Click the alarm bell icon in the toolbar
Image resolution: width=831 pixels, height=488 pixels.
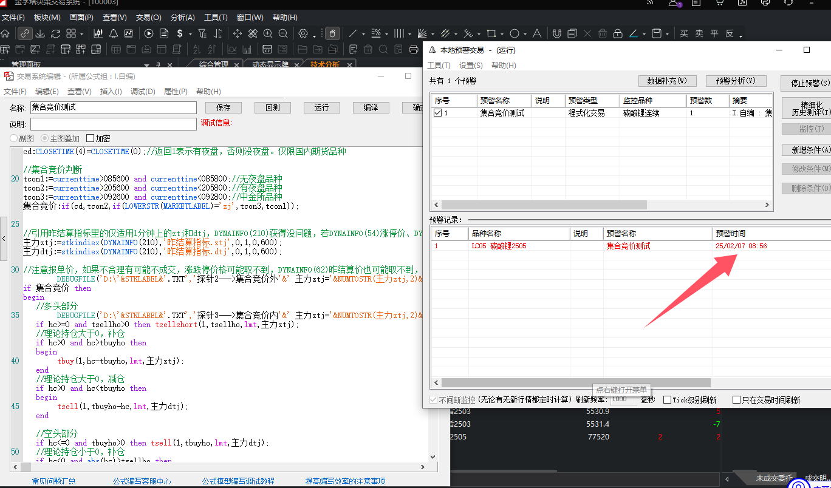click(x=113, y=33)
